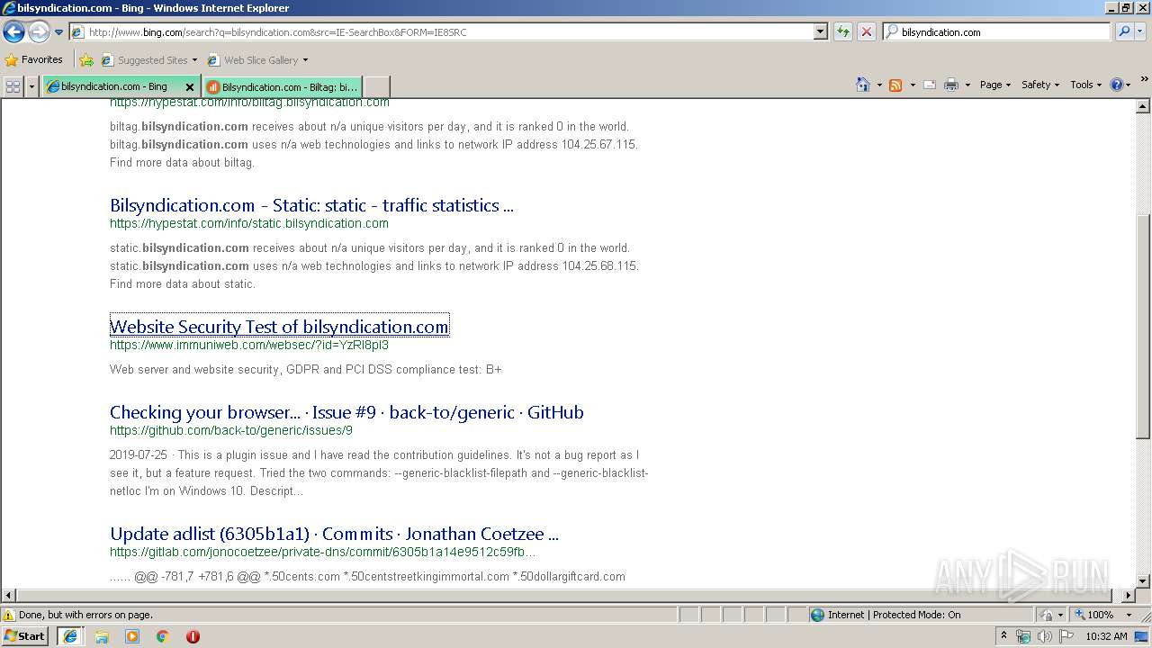The image size is (1152, 648).
Task: Click the Read Mail envelope icon
Action: coord(930,85)
